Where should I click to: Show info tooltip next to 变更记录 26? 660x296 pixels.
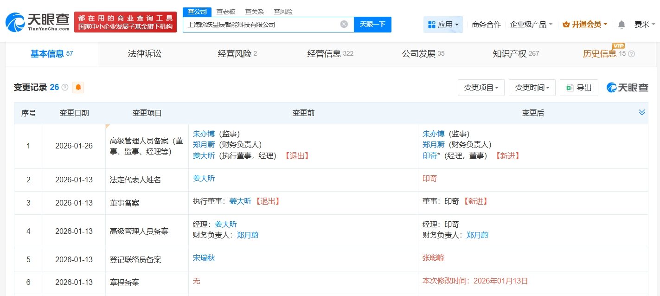coord(65,87)
